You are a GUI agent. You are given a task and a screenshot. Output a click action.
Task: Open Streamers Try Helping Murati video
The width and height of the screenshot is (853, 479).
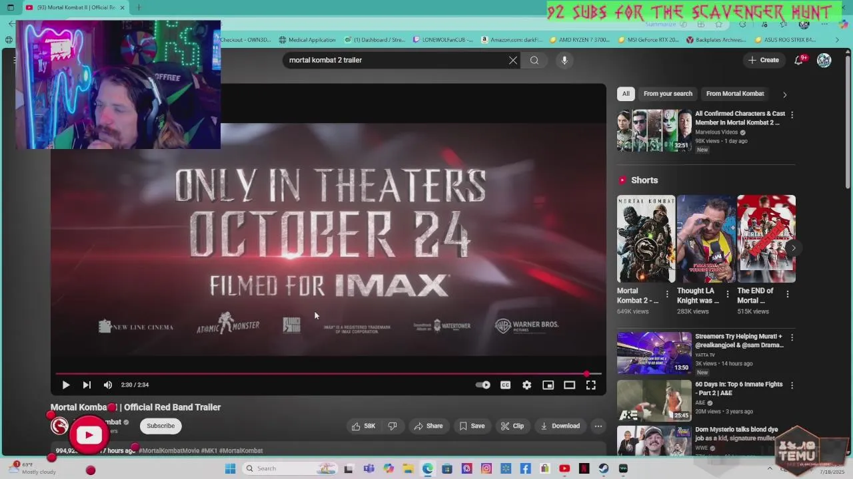654,353
